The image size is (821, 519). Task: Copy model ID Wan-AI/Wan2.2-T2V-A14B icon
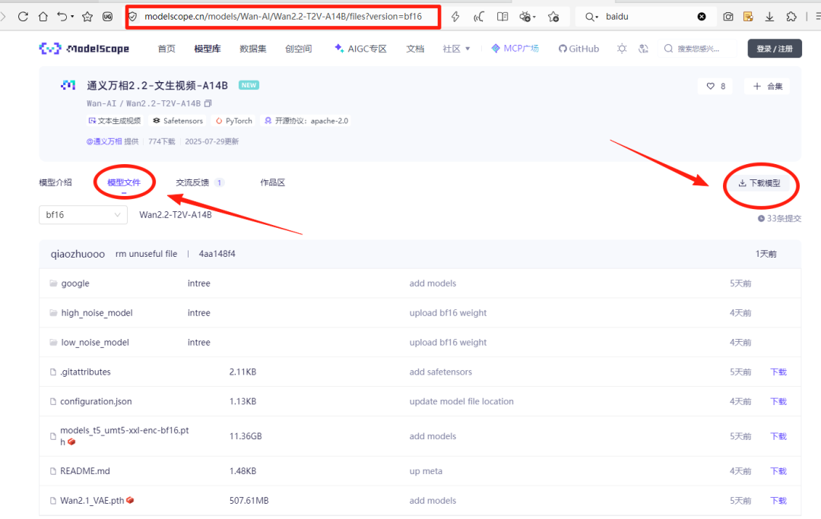click(208, 103)
